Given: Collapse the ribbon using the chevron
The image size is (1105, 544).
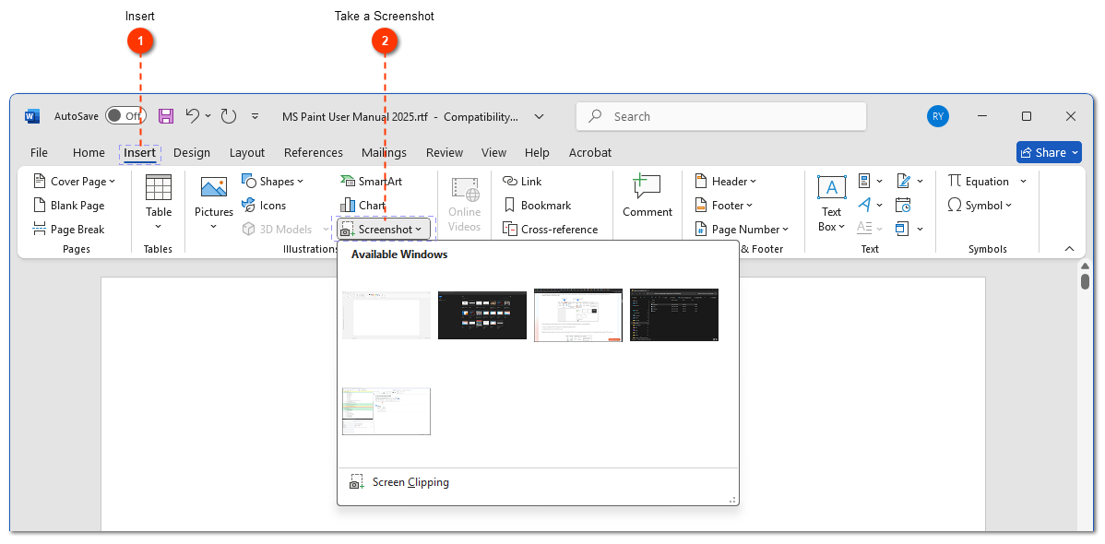Looking at the screenshot, I should pos(1068,248).
